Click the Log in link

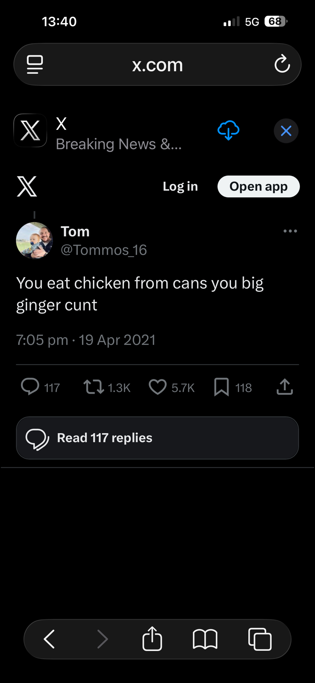tap(180, 186)
